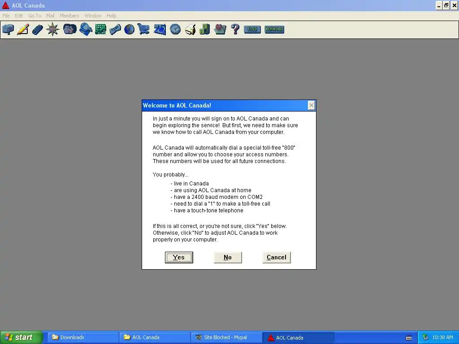Open the Edit menu
Image resolution: width=459 pixels, height=344 pixels.
pos(19,16)
